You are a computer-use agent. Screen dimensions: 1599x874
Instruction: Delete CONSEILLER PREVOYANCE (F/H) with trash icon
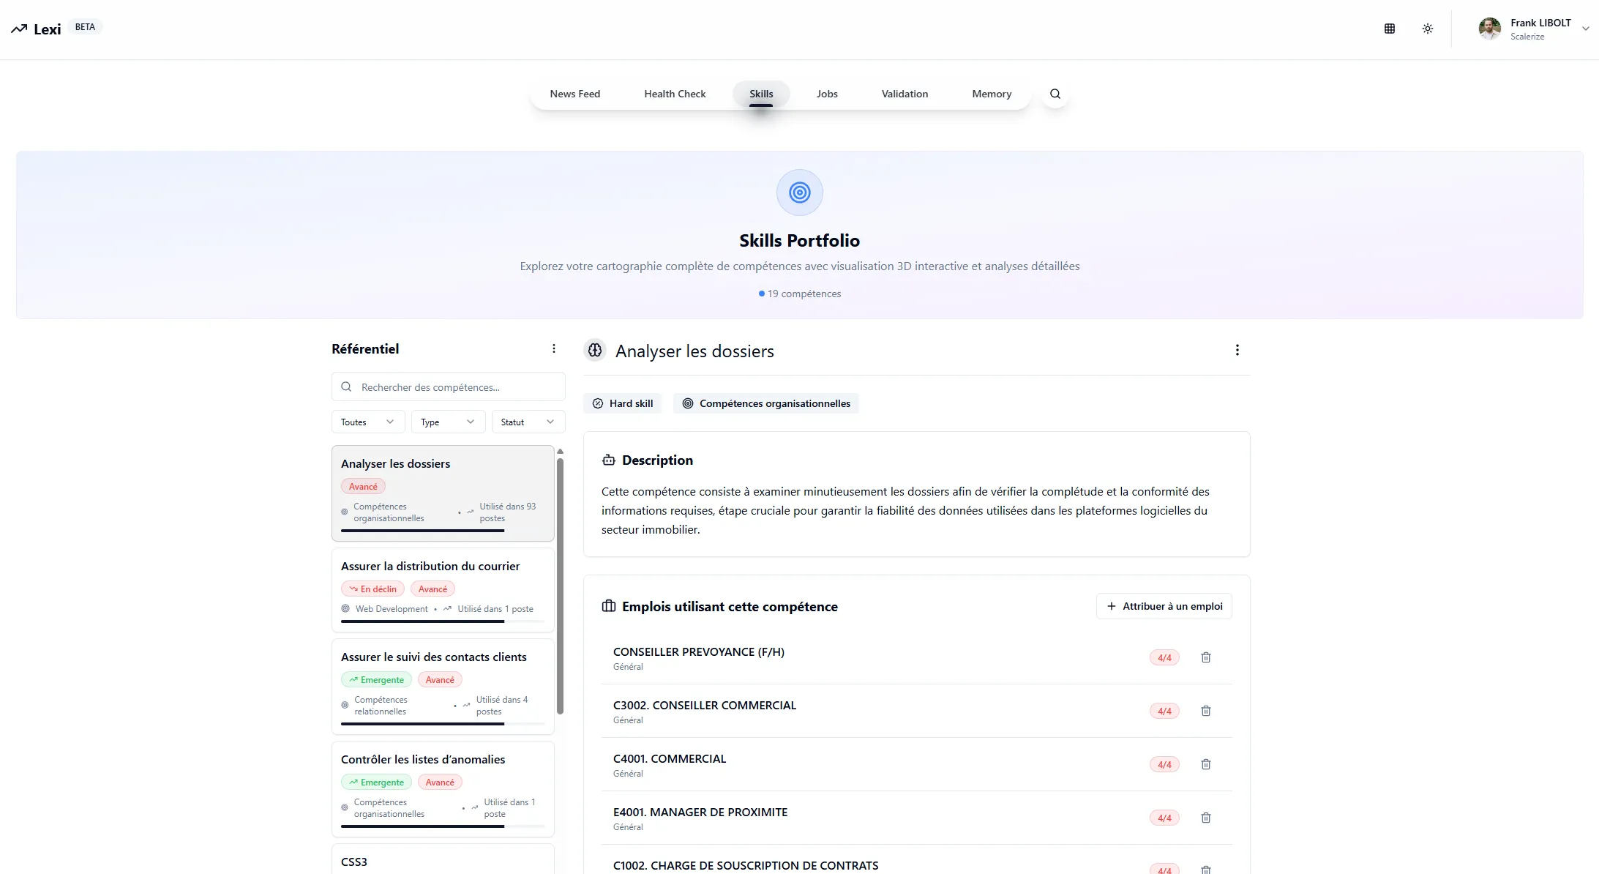tap(1206, 657)
